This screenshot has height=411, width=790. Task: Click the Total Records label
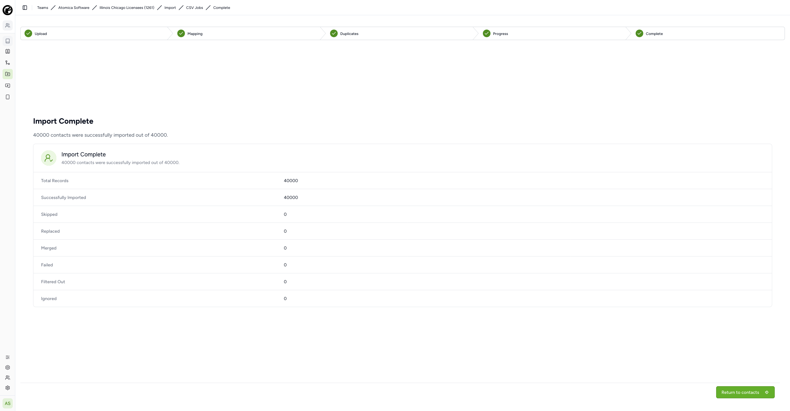55,181
